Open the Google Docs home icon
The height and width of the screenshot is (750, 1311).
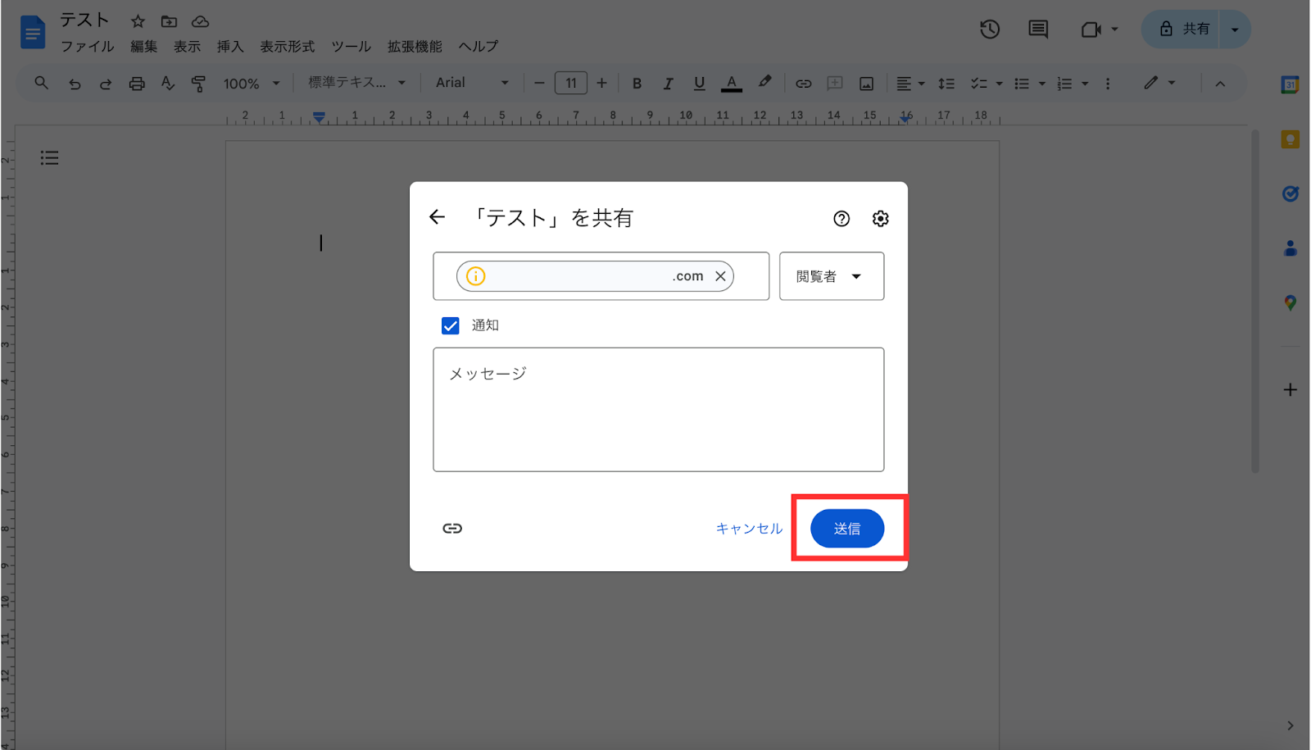(33, 33)
